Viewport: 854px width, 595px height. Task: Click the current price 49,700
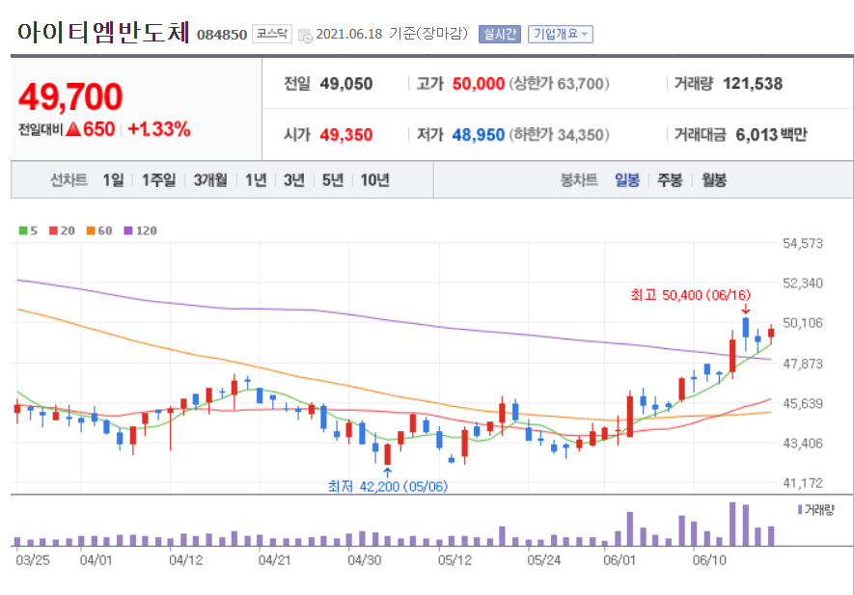[x=70, y=96]
